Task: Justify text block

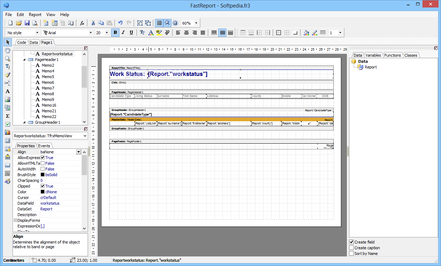Action: (x=203, y=33)
